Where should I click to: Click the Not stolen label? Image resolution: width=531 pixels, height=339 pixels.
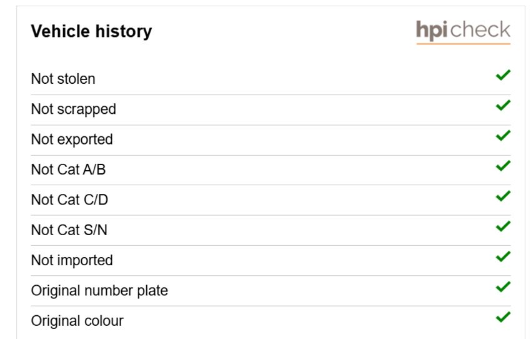(63, 79)
